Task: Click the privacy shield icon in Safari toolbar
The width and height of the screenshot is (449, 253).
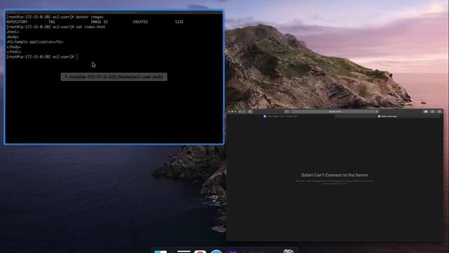Action: point(287,112)
